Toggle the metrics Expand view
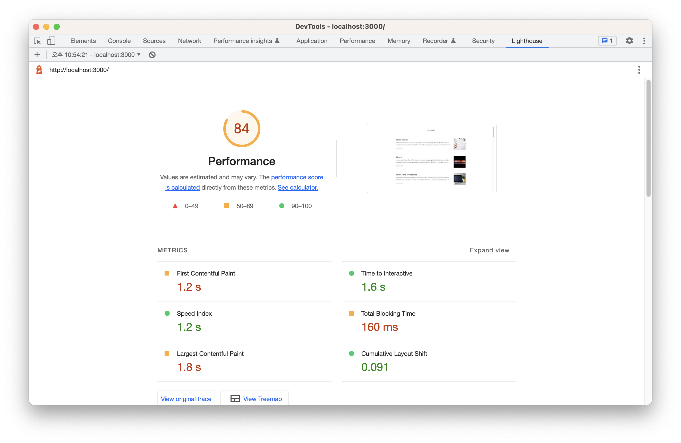 click(489, 250)
